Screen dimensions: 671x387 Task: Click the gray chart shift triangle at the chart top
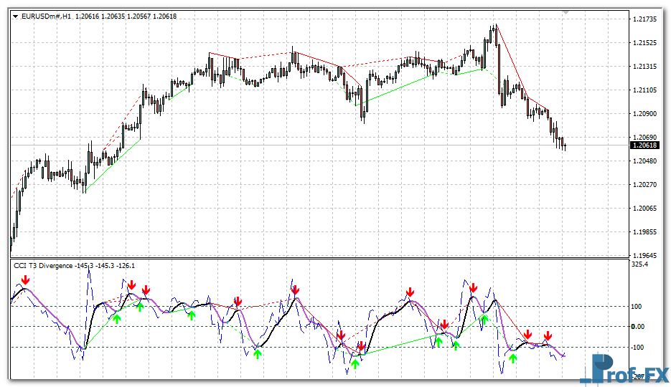[566, 12]
